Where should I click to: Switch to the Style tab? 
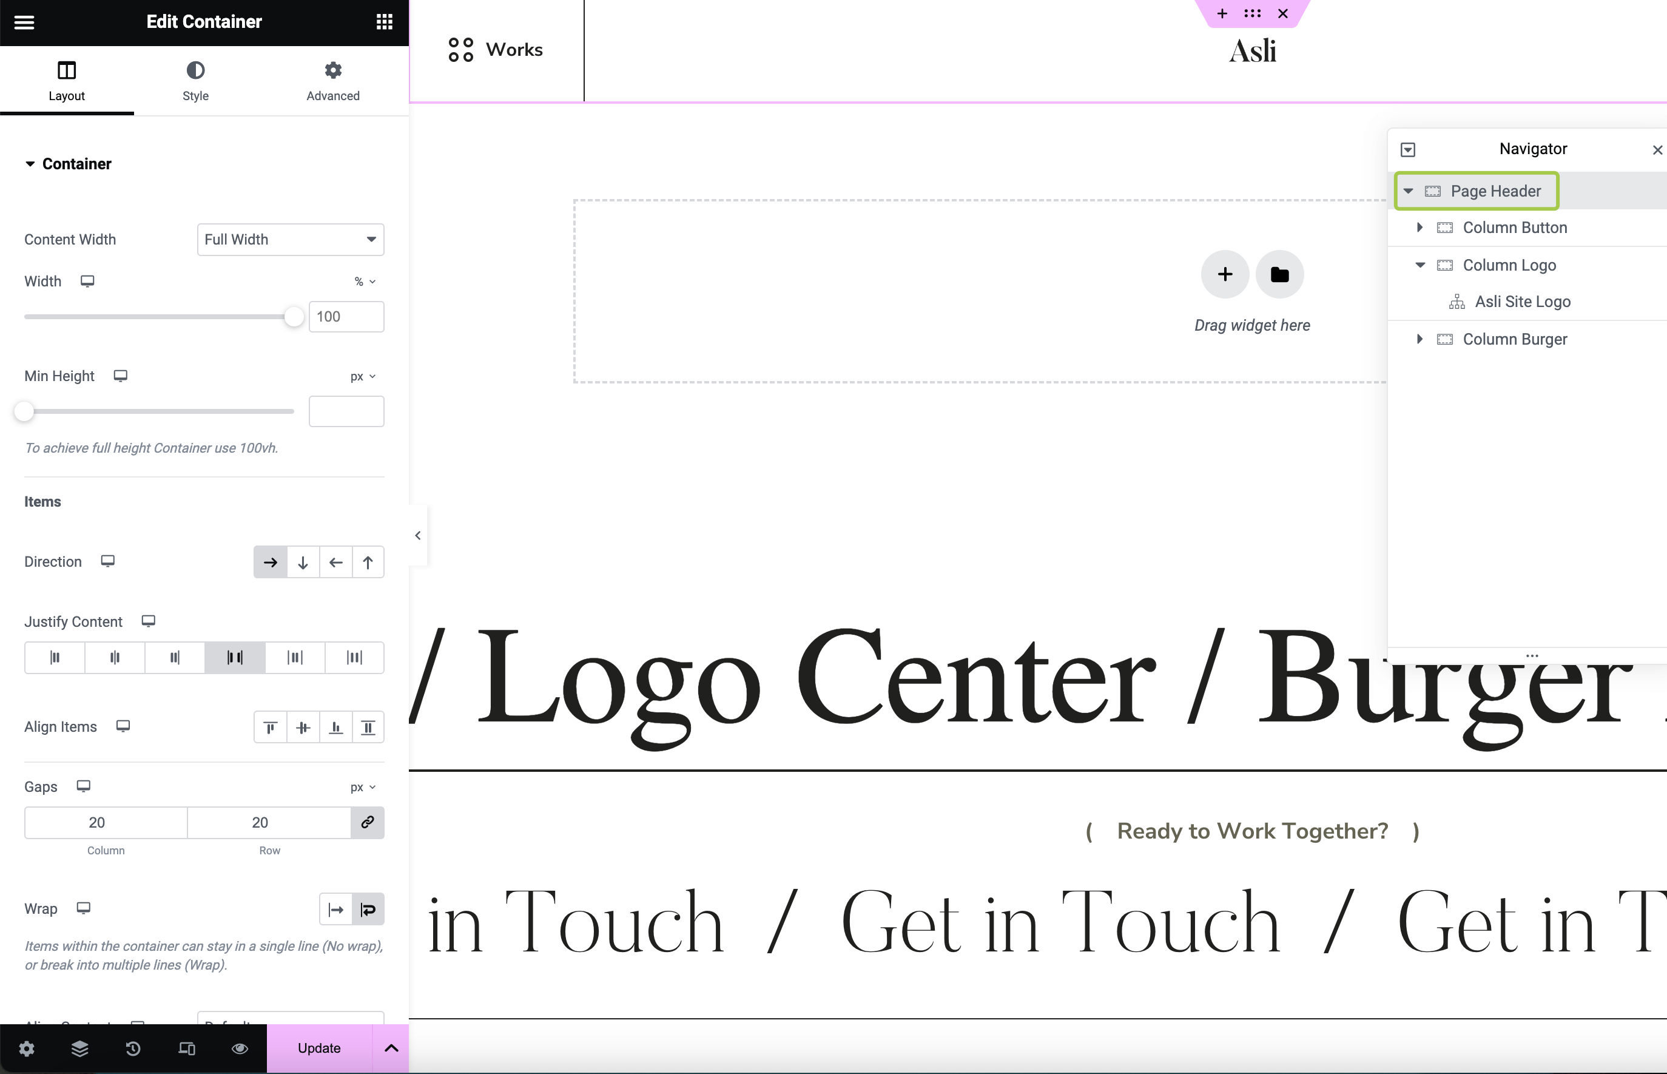195,80
